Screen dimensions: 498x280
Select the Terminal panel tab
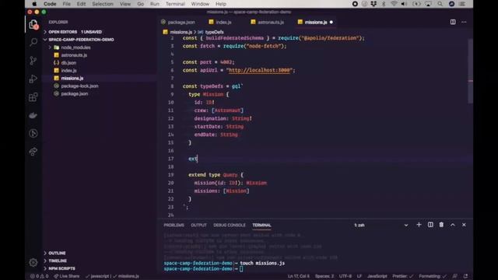(x=261, y=225)
